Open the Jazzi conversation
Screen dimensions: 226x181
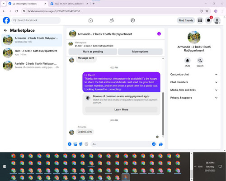32,52
